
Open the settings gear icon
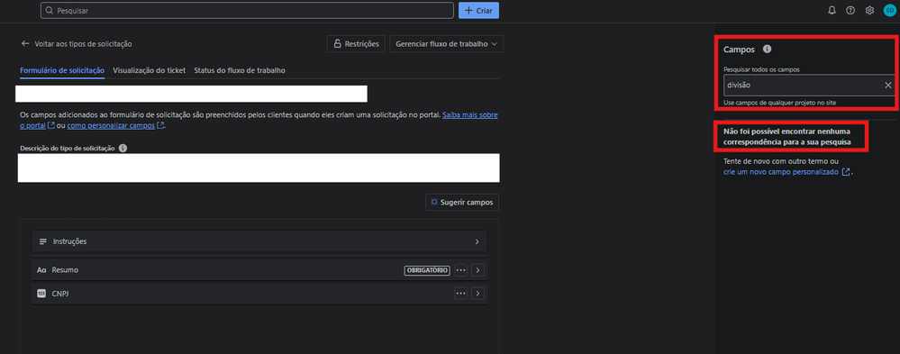[x=869, y=10]
